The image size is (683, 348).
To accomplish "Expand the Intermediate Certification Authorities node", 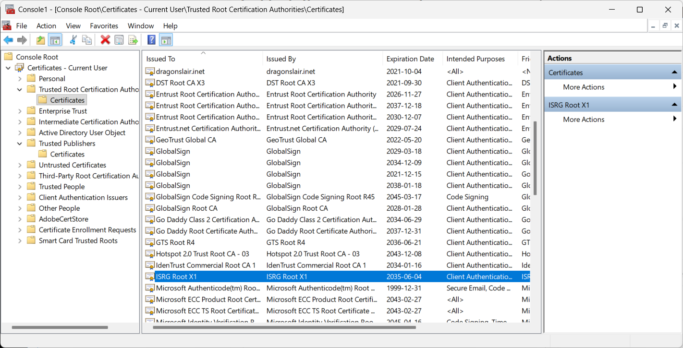I will coord(20,122).
